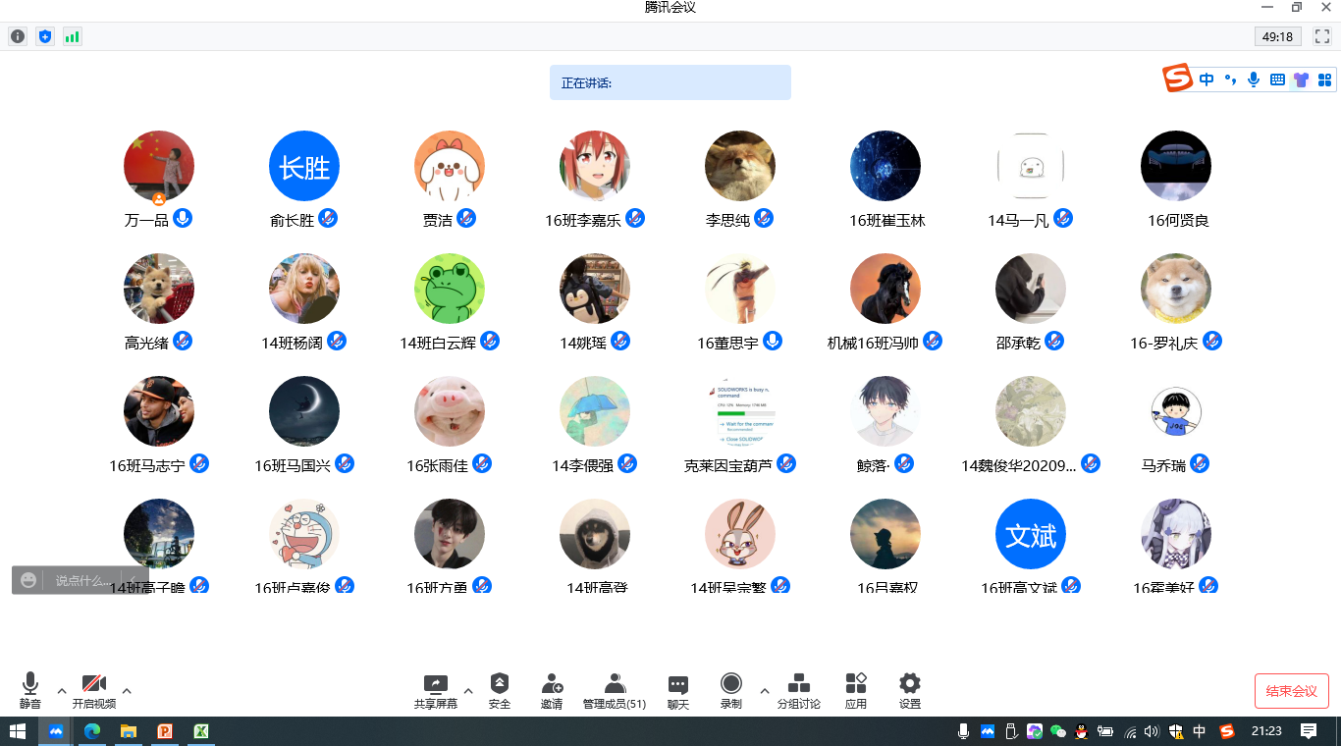
Task: Click the blue security shield icon
Action: coord(44,36)
